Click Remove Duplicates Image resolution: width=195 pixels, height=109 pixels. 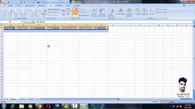pyautogui.click(x=102, y=13)
